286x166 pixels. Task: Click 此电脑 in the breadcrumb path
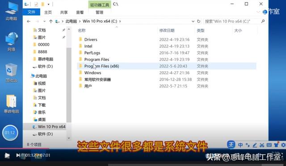[x=71, y=21]
